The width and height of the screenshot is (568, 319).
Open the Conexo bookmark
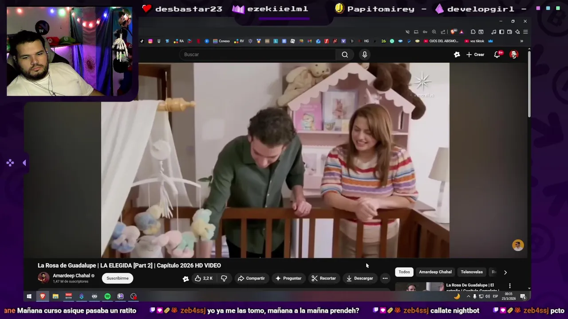click(x=221, y=41)
